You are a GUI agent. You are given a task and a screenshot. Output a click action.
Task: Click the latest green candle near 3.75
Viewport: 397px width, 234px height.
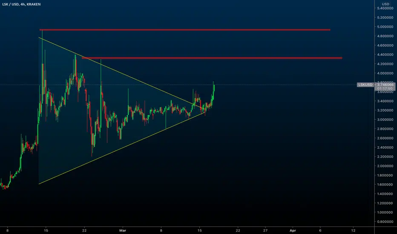pos(214,88)
